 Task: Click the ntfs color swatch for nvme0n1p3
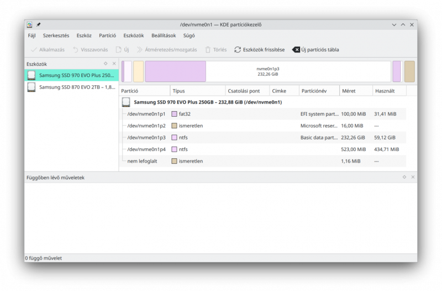[x=174, y=138]
